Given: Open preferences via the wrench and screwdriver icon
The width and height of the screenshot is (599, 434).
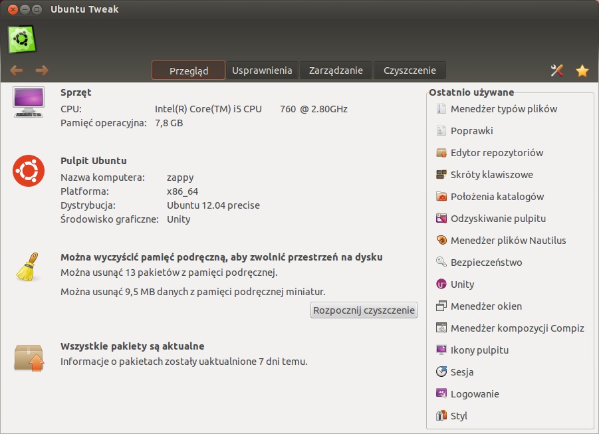Looking at the screenshot, I should [x=557, y=70].
